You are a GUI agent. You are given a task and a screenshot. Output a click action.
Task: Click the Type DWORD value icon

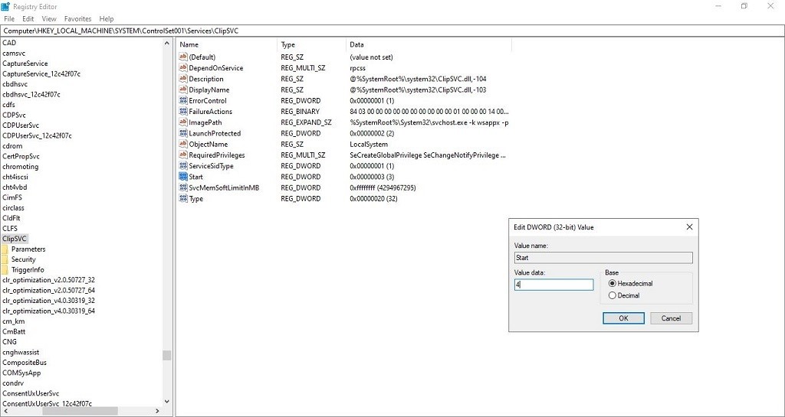tap(182, 199)
